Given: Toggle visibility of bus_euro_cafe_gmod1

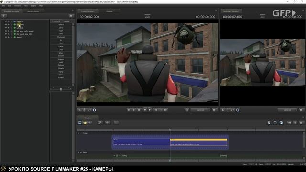Looking at the screenshot, I should pos(6,31).
